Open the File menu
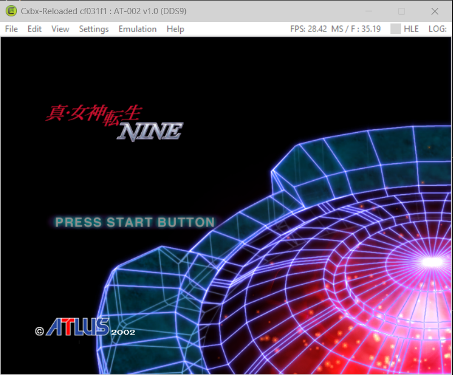453x375 pixels. click(11, 29)
